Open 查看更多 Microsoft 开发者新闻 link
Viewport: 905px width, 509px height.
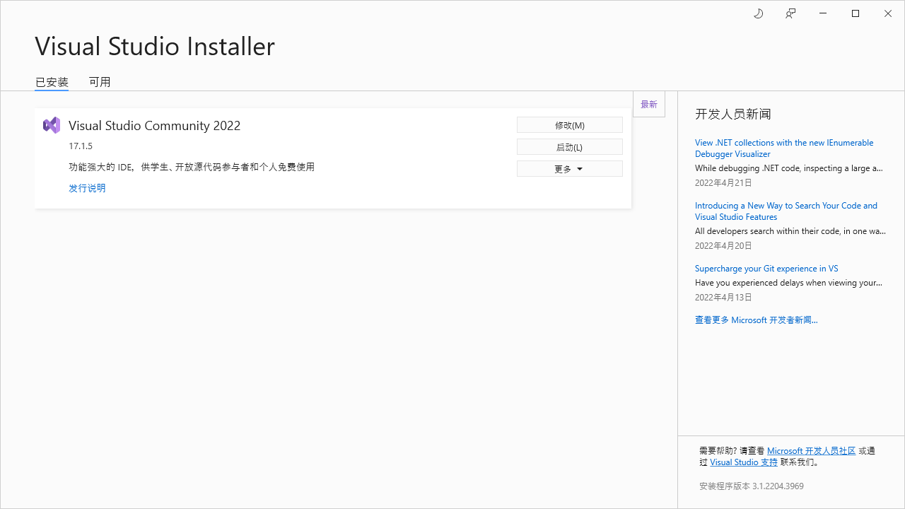tap(757, 320)
